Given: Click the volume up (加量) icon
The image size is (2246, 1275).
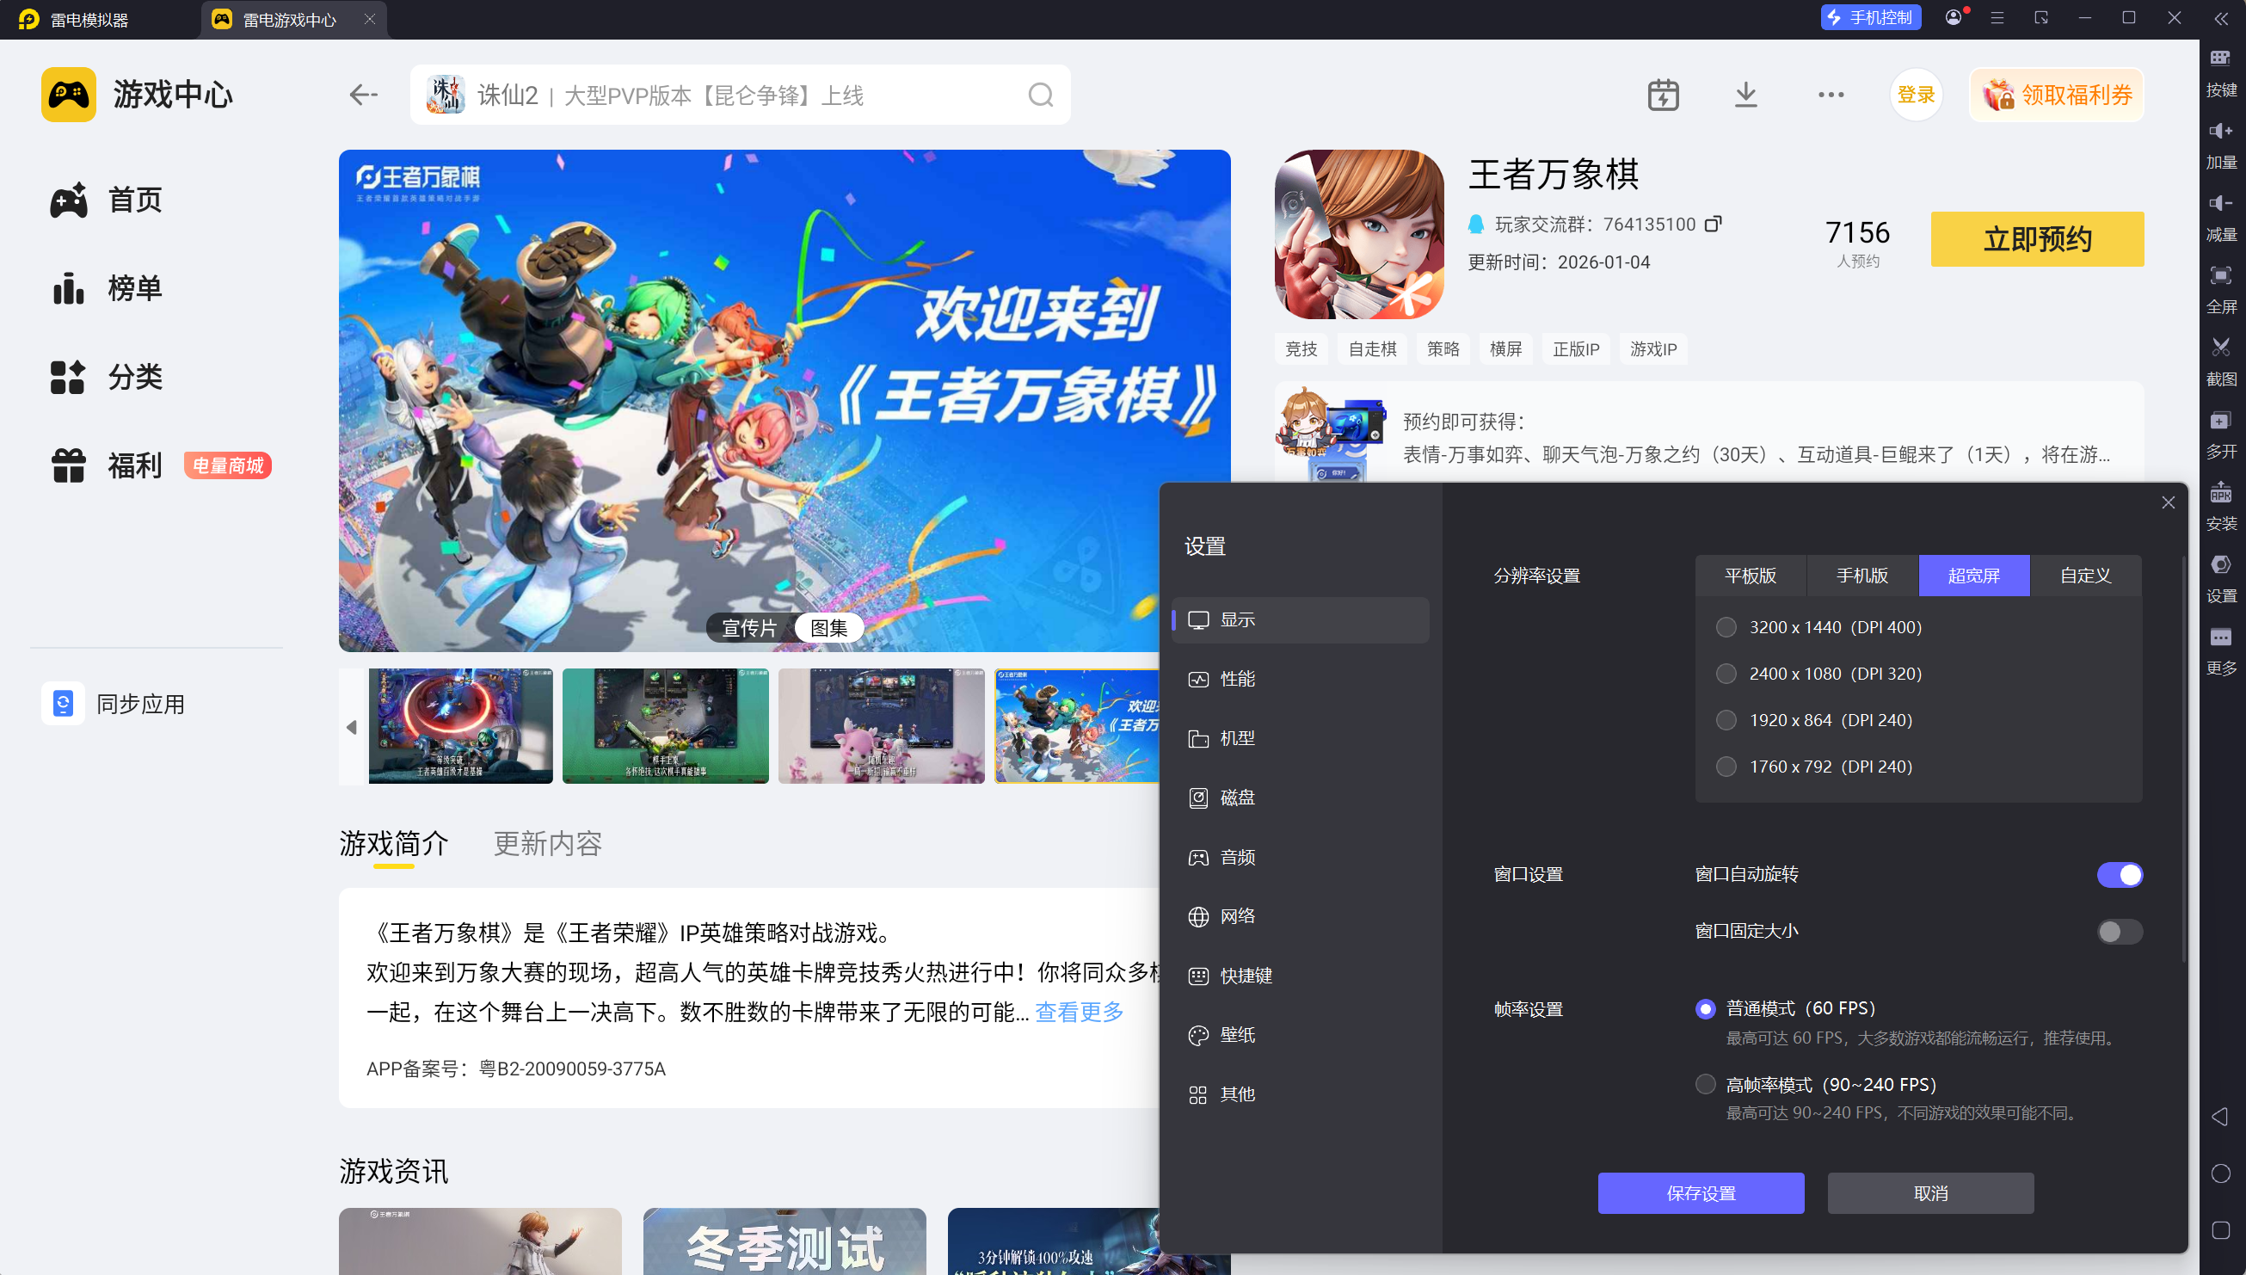Looking at the screenshot, I should pos(2219,132).
